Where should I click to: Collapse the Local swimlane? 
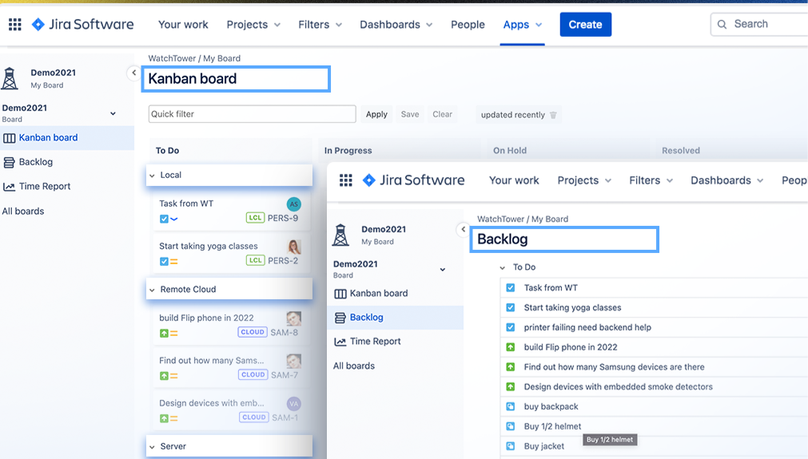152,176
